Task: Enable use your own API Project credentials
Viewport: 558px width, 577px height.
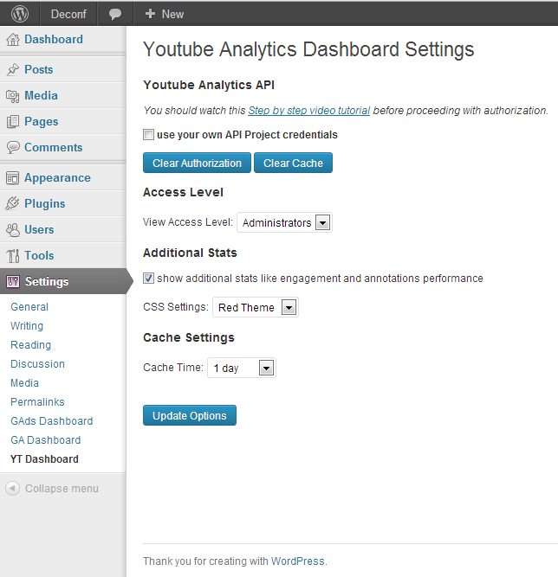Action: point(148,135)
